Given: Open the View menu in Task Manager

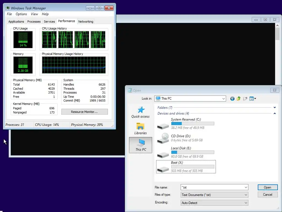Looking at the screenshot, I should [x=34, y=14].
